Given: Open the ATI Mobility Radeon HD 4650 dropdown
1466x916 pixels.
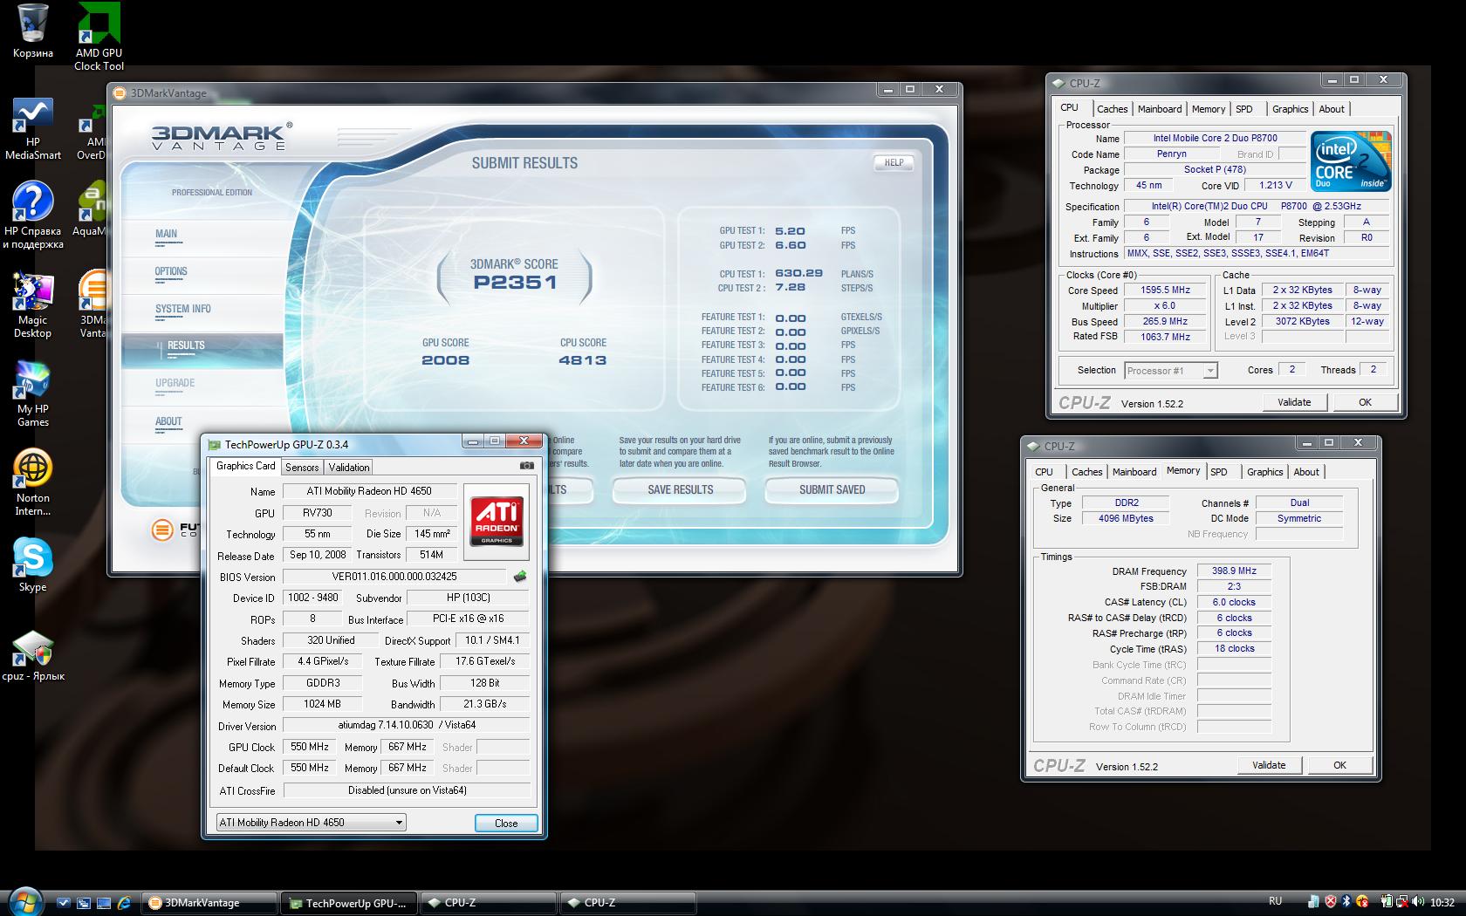Looking at the screenshot, I should click(311, 822).
